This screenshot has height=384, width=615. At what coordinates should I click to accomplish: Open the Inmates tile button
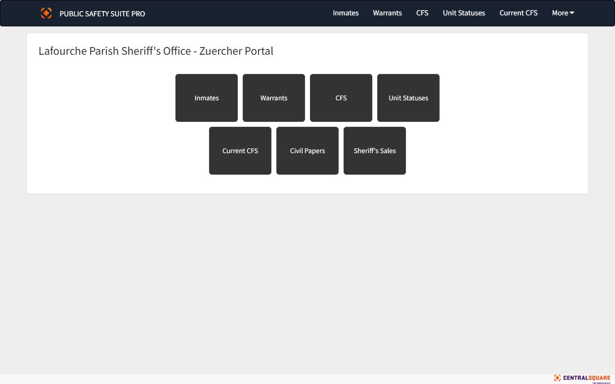click(207, 98)
